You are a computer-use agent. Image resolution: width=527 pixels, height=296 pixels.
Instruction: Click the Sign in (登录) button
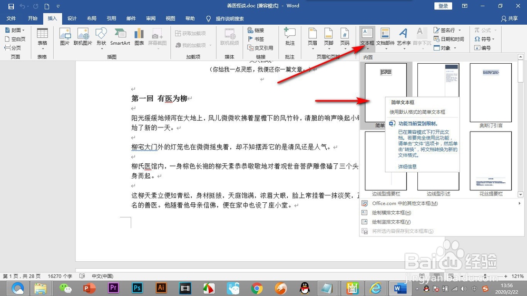point(443,6)
